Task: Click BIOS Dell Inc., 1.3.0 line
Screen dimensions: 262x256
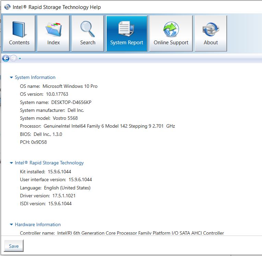Action: point(41,134)
